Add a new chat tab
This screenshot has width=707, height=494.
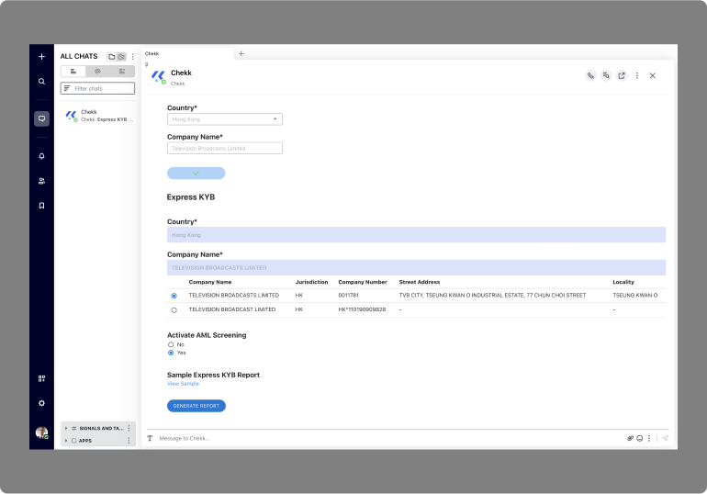point(241,53)
